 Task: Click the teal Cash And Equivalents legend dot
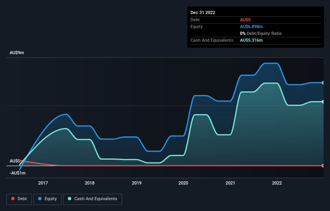click(x=70, y=199)
